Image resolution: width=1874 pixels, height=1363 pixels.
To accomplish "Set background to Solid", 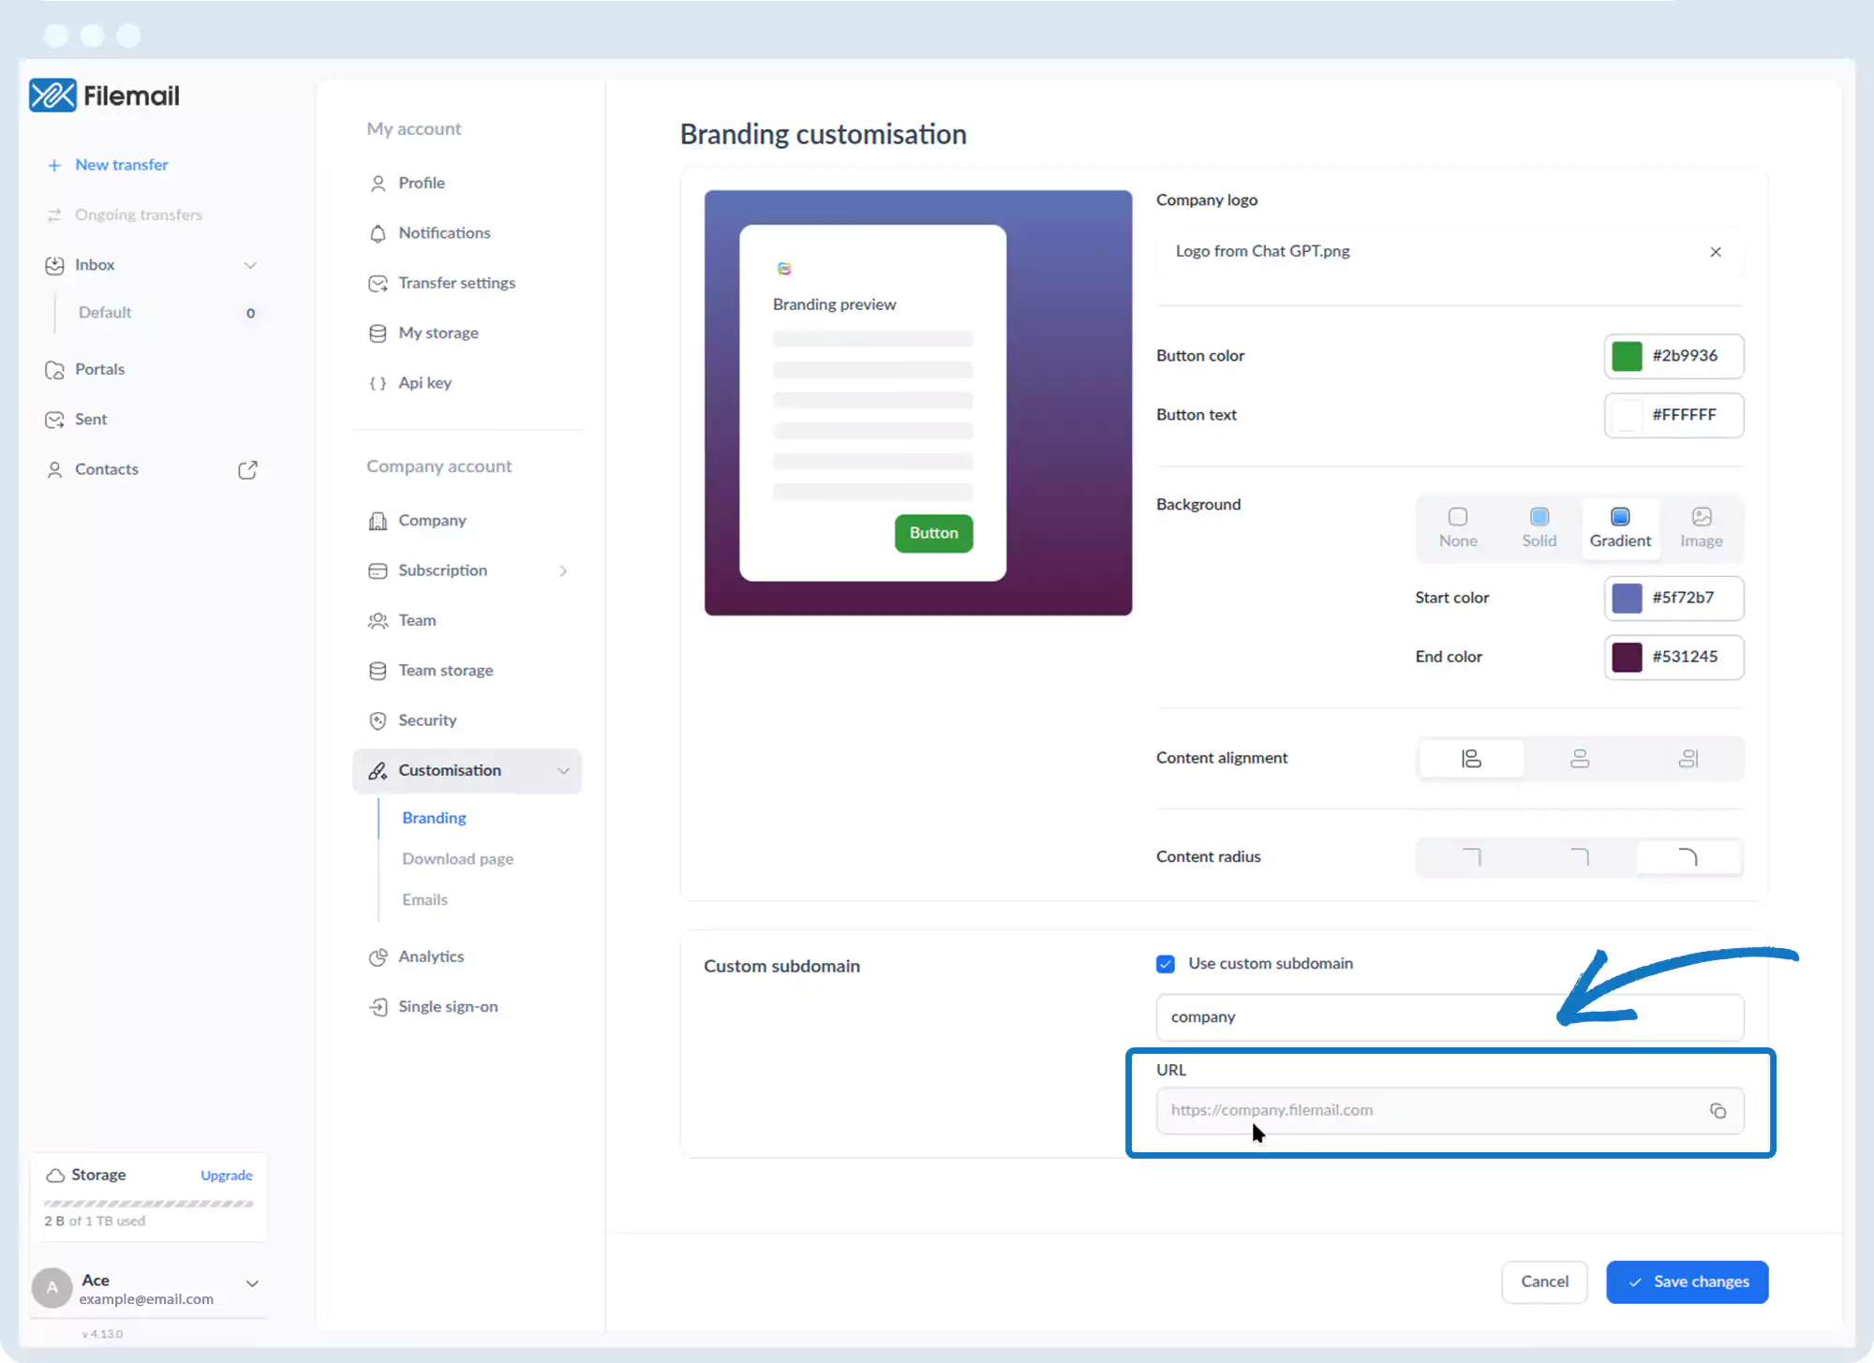I will tap(1539, 527).
